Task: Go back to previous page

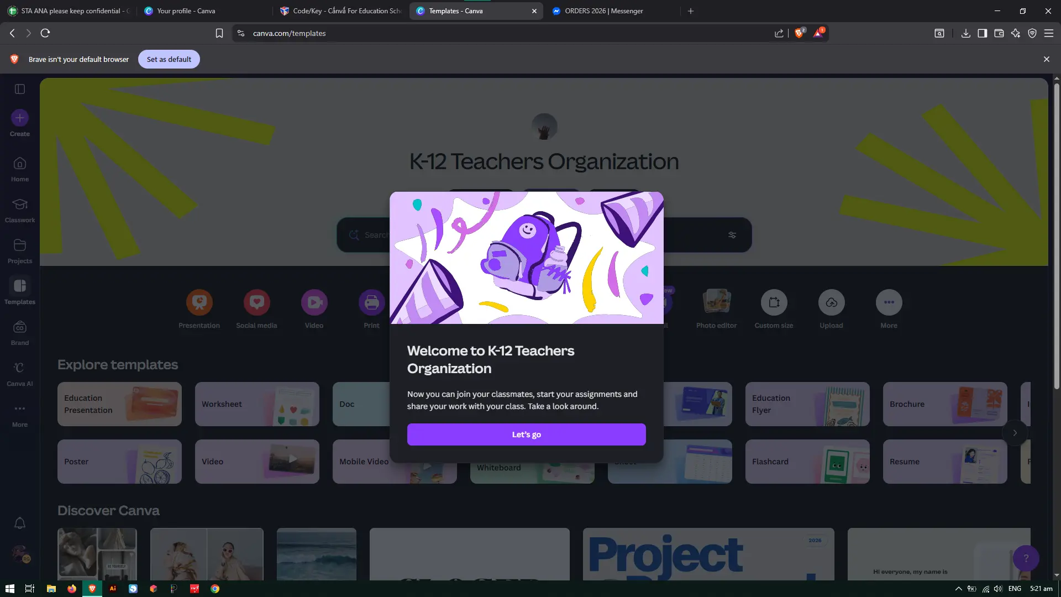Action: coord(12,33)
